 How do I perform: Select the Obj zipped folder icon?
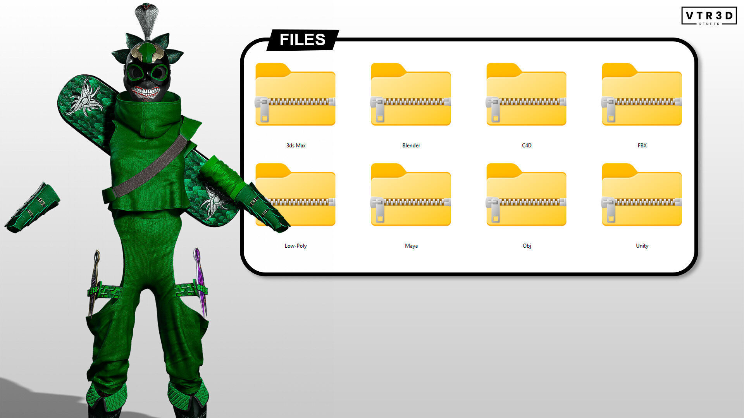click(526, 195)
